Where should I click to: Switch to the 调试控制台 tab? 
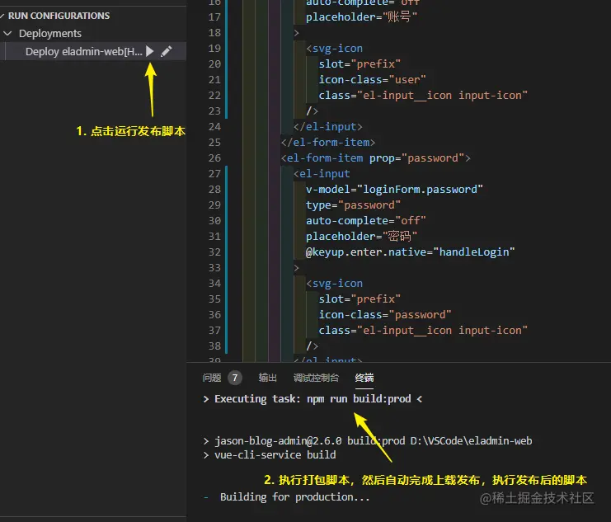pos(316,378)
